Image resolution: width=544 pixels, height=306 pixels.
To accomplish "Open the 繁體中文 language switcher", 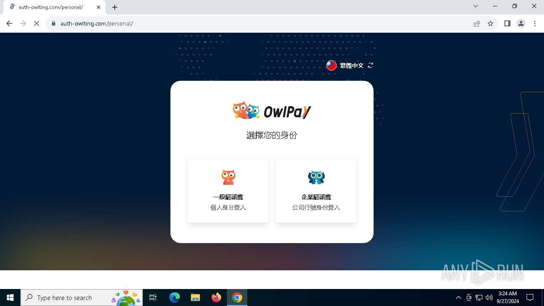I will tap(351, 65).
